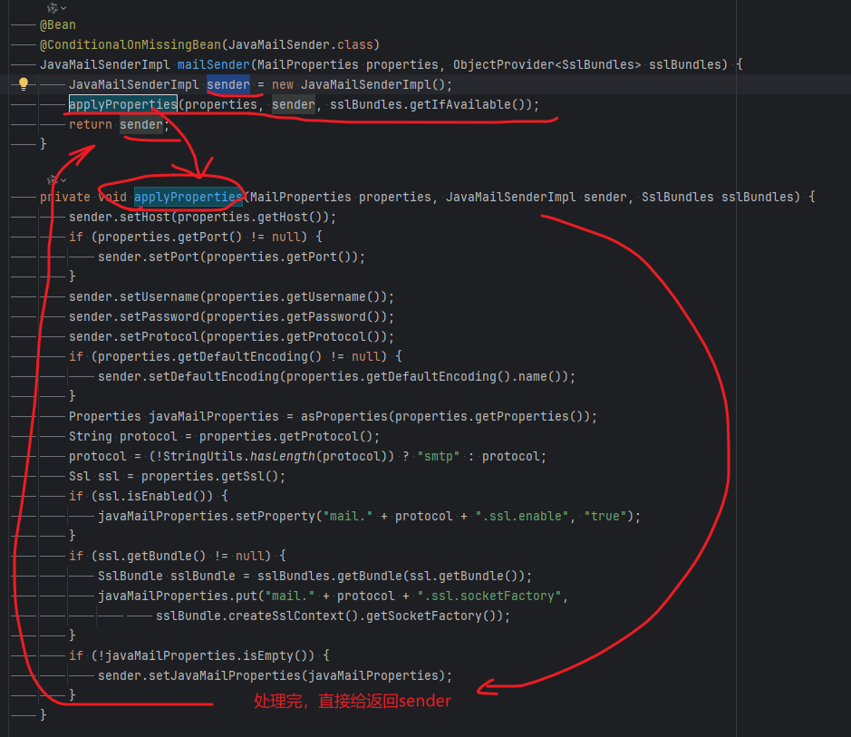The height and width of the screenshot is (737, 851).
Task: Click the asProperties method call
Action: click(449, 416)
